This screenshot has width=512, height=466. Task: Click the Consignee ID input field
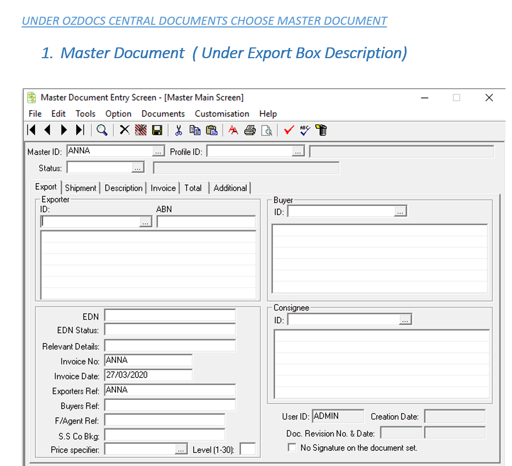click(x=344, y=319)
